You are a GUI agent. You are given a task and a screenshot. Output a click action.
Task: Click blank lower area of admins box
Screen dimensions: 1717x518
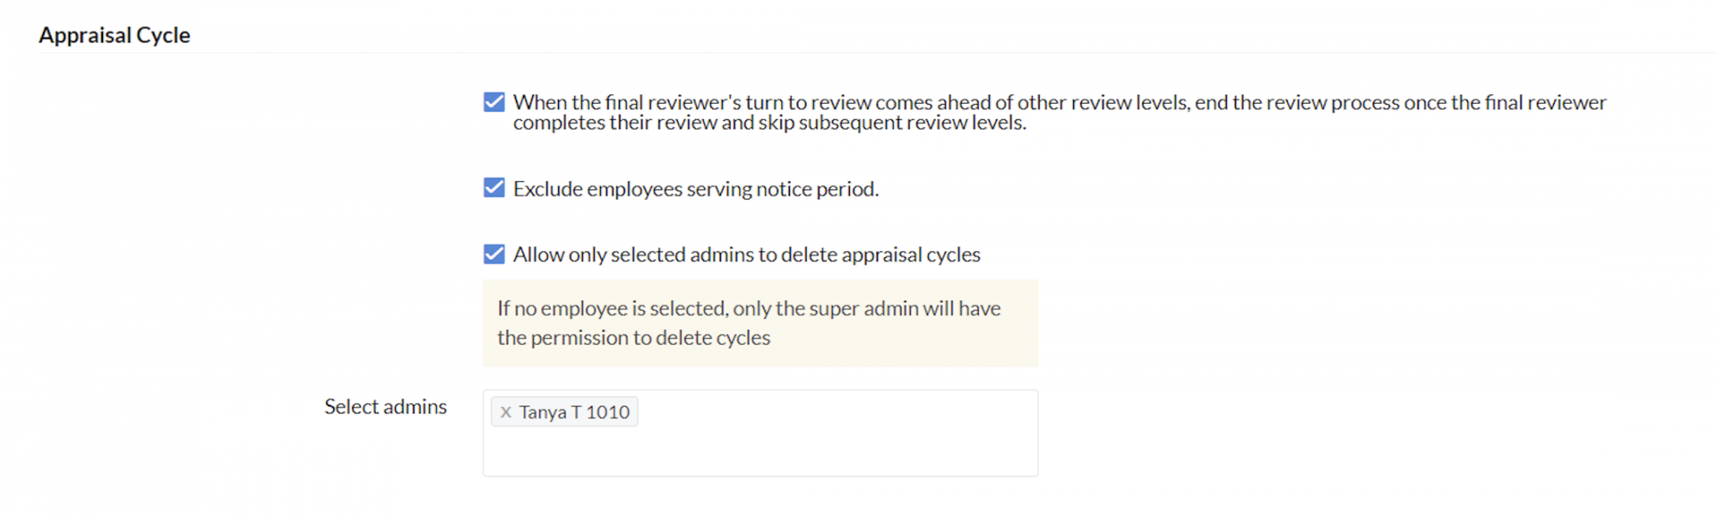coord(760,455)
